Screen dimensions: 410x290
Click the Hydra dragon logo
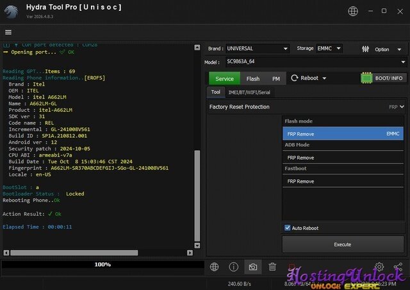[x=12, y=11]
